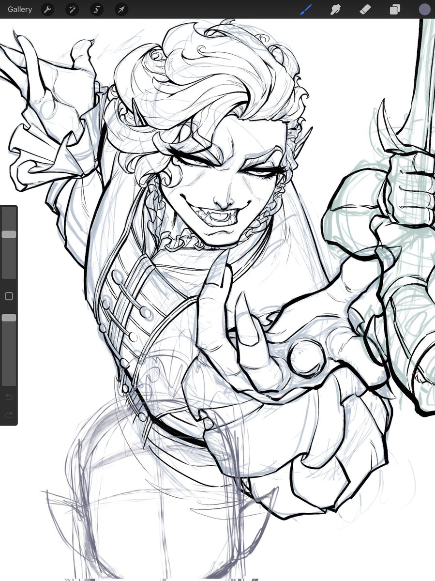Activate the Transform arrow tool
Viewport: 435px width, 581px height.
coord(121,9)
